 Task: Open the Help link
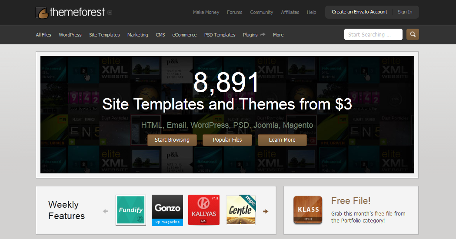pos(312,12)
